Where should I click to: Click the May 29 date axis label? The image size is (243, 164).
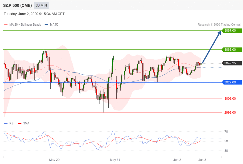coord(54,160)
